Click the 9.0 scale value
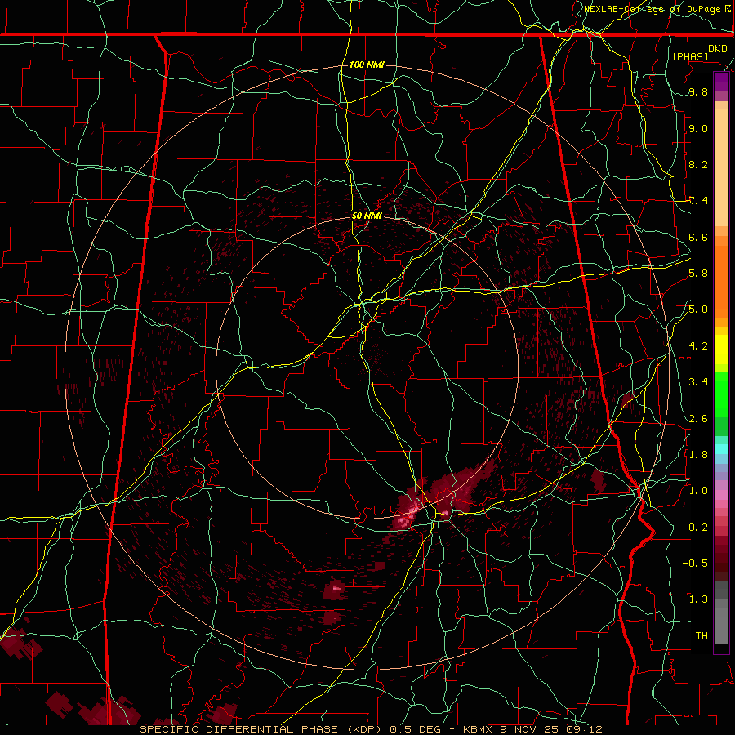735x735 pixels. click(698, 128)
